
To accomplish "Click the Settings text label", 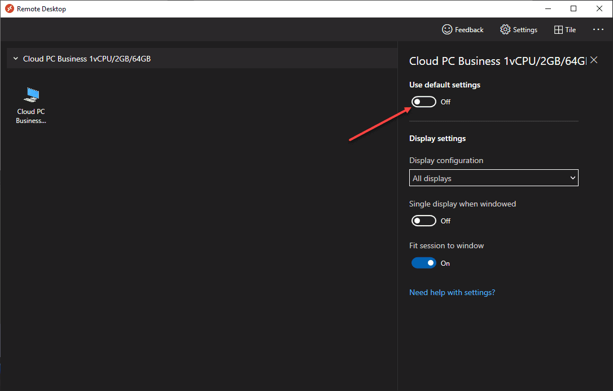I will pos(525,30).
